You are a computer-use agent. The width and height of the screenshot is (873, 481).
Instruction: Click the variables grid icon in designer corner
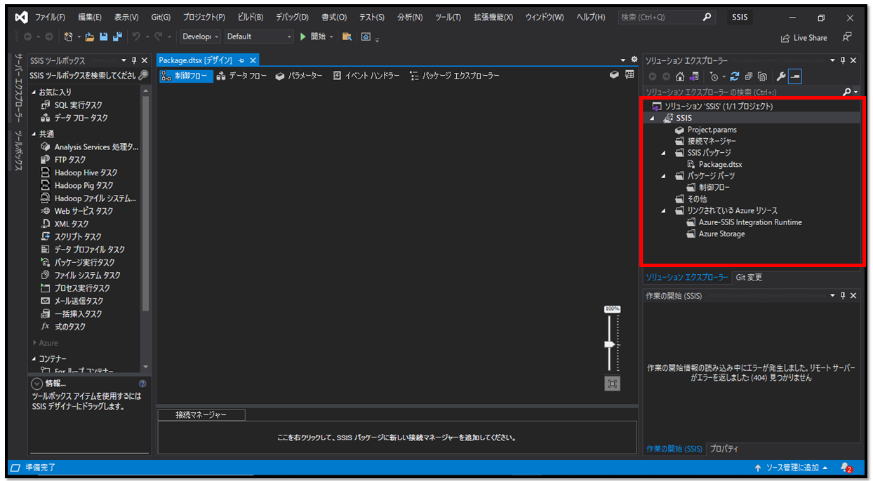click(629, 75)
